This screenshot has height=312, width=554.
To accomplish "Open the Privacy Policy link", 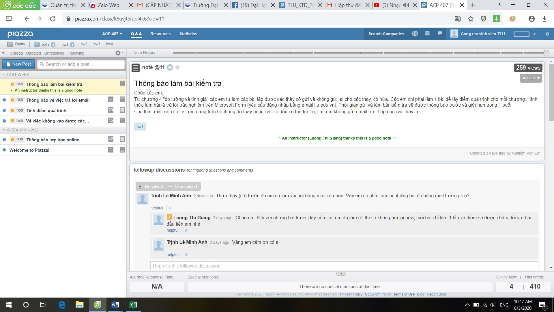I will [x=351, y=294].
